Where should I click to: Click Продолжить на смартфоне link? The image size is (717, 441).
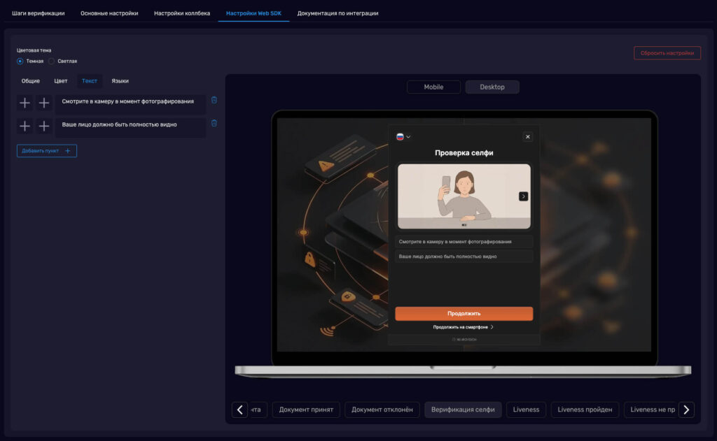(464, 327)
